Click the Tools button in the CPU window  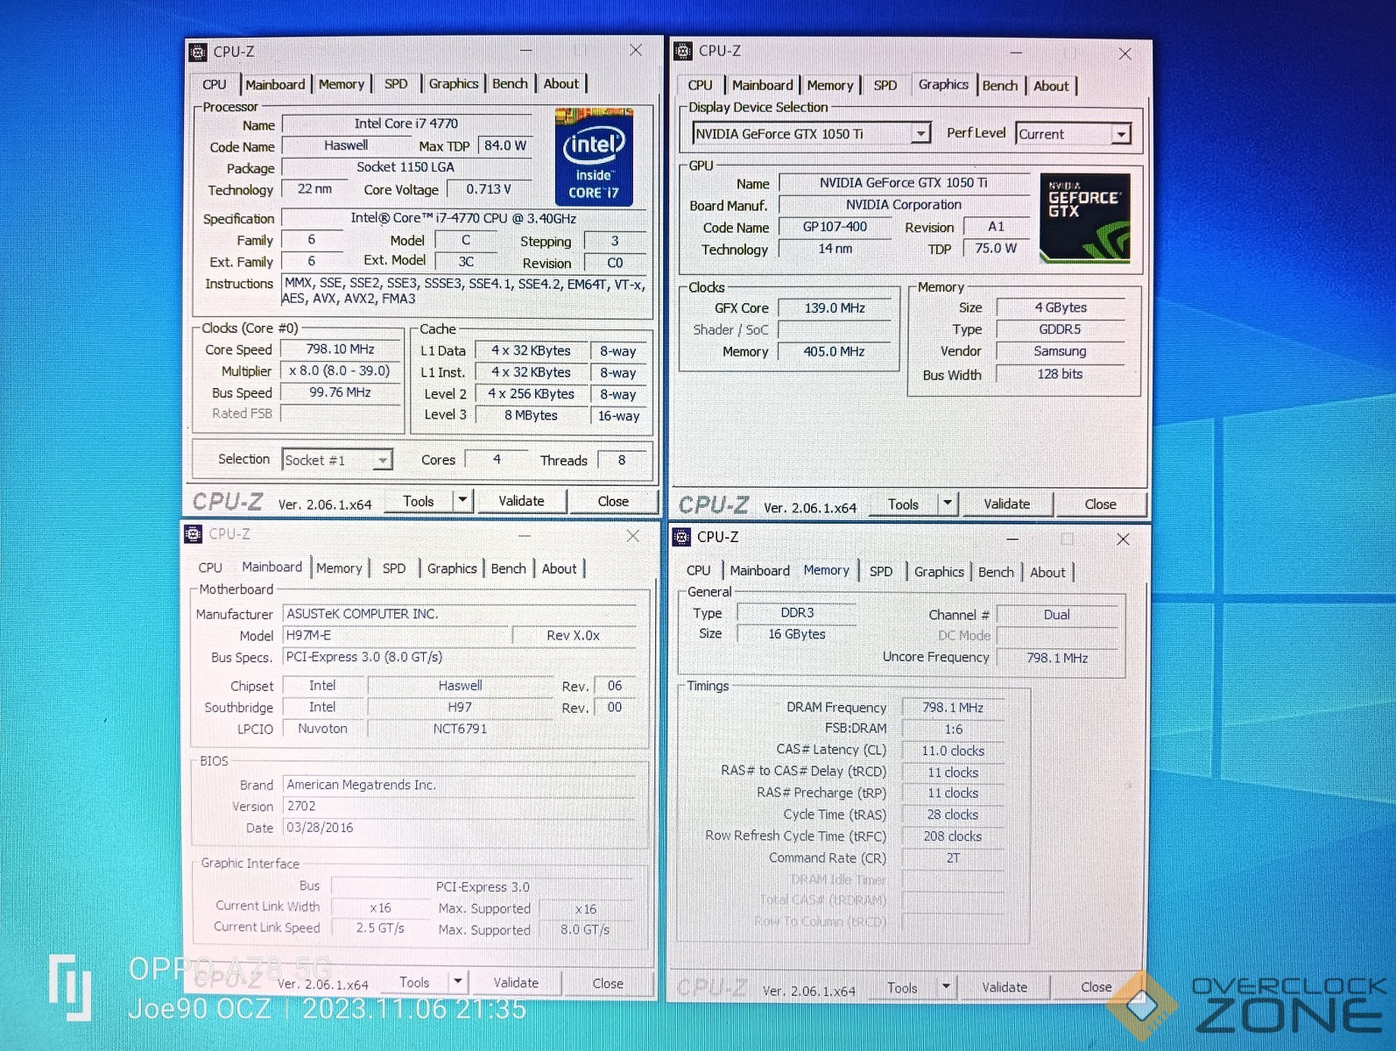pos(419,500)
